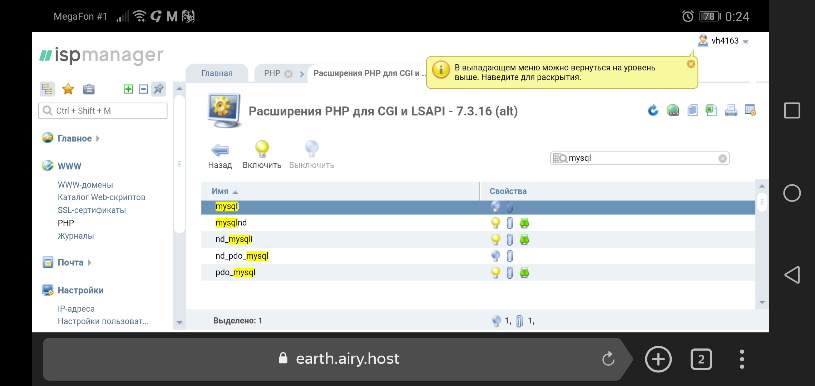Click the collapse all minus icon
Viewport: 815px width, 386px height.
143,89
